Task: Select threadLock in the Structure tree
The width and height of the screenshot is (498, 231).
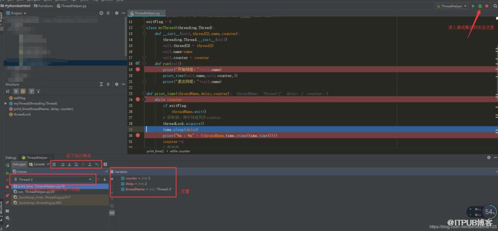Action: tap(20, 114)
